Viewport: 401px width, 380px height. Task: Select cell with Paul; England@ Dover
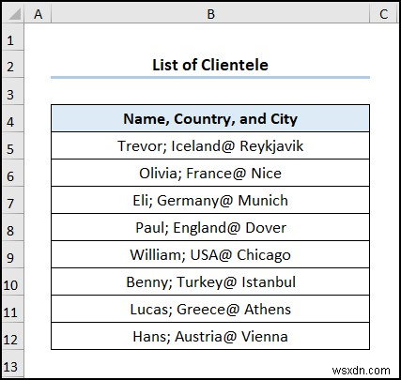(x=210, y=227)
